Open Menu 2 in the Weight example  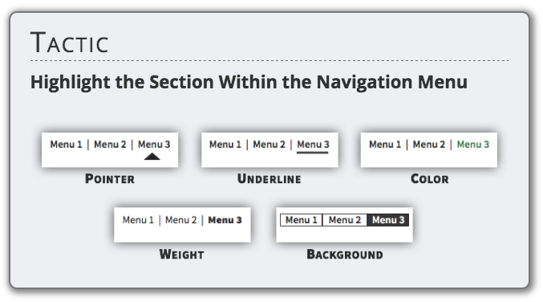pos(180,220)
